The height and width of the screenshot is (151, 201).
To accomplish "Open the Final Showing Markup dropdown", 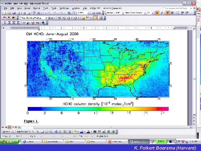I will click(46, 18).
